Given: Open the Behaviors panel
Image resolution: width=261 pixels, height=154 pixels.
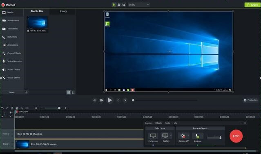Looking at the screenshot, I should [12, 37].
